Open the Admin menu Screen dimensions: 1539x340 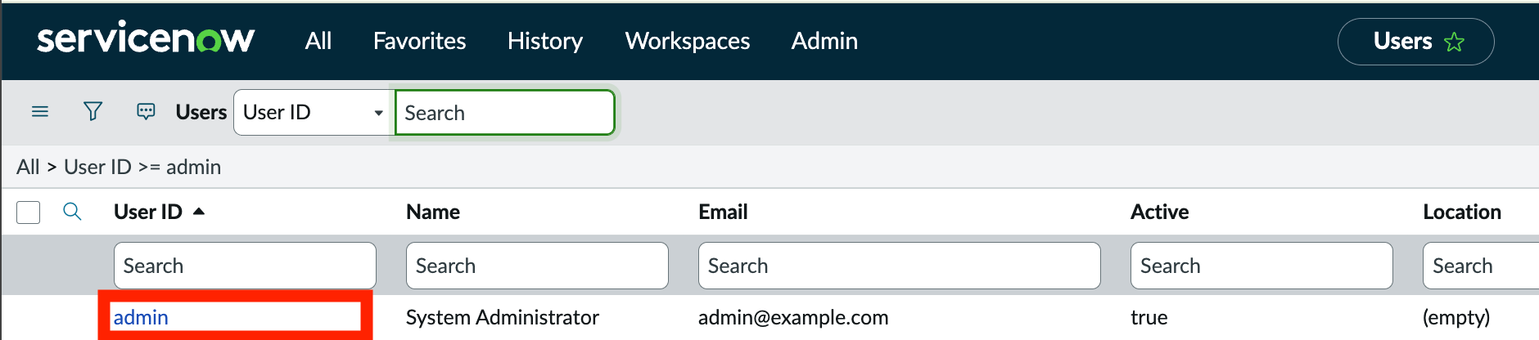(824, 41)
